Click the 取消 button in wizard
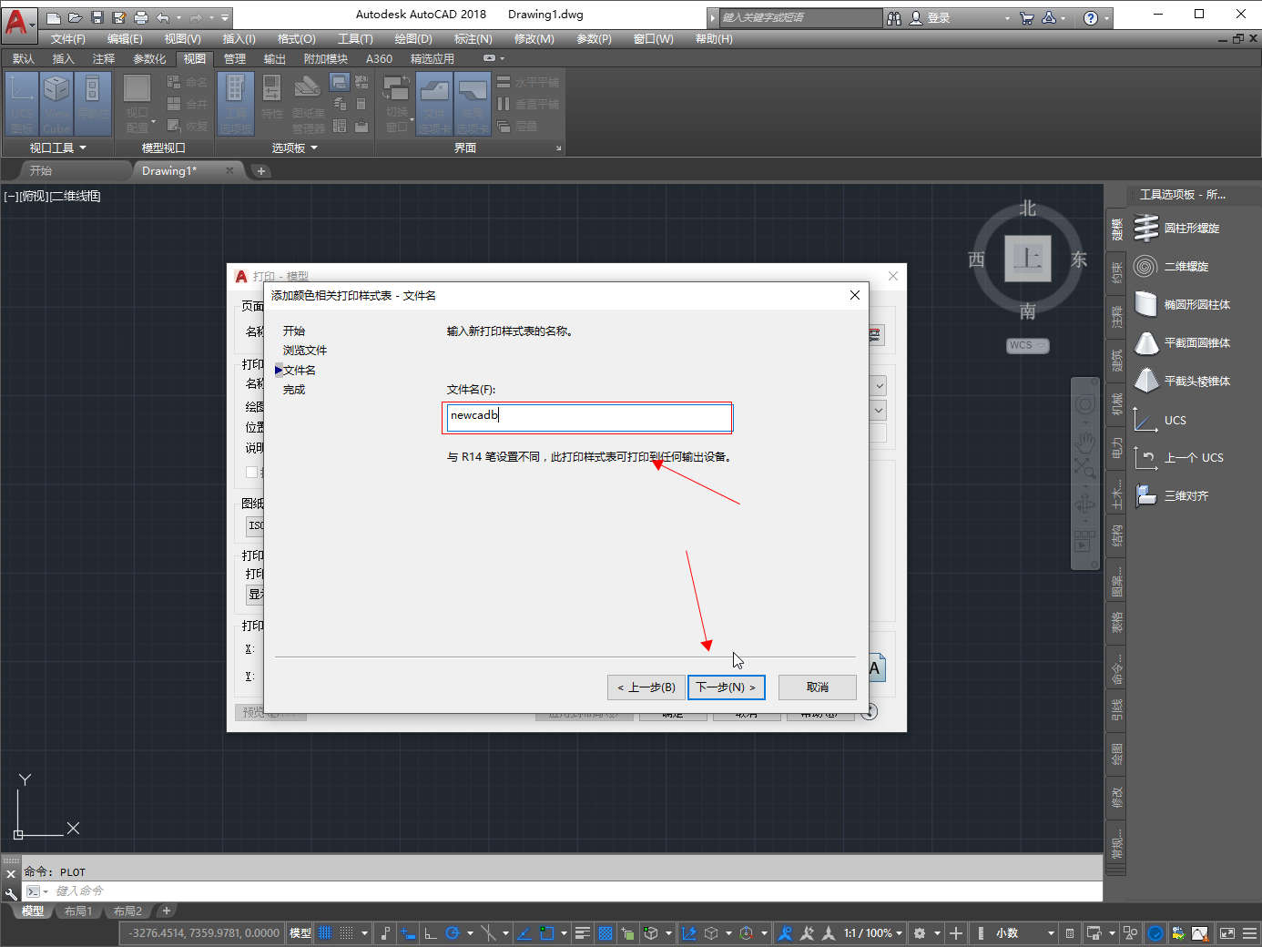 coord(818,687)
